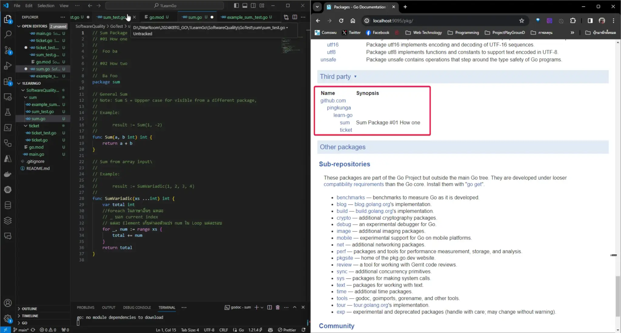The width and height of the screenshot is (621, 333).
Task: Add a new terminal with plus icon
Action: [257, 307]
